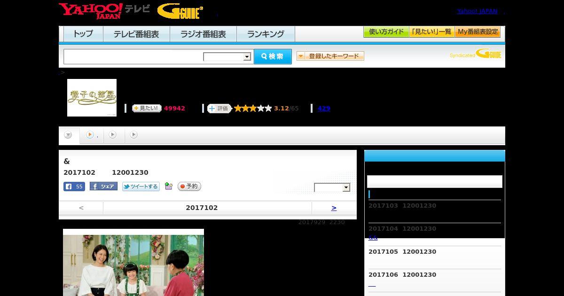Image resolution: width=564 pixels, height=296 pixels.
Task: Select the third gray play icon tab
Action: (x=134, y=135)
